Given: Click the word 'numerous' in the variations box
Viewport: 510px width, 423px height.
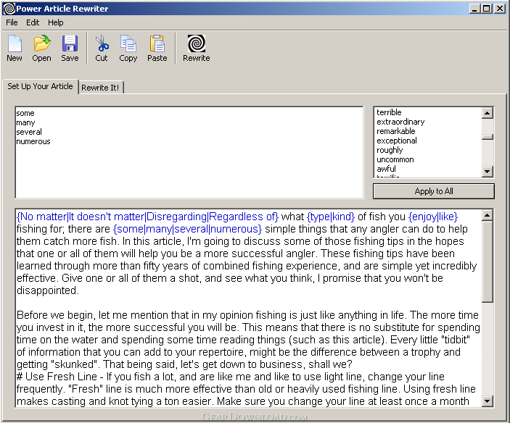Looking at the screenshot, I should pyautogui.click(x=33, y=141).
